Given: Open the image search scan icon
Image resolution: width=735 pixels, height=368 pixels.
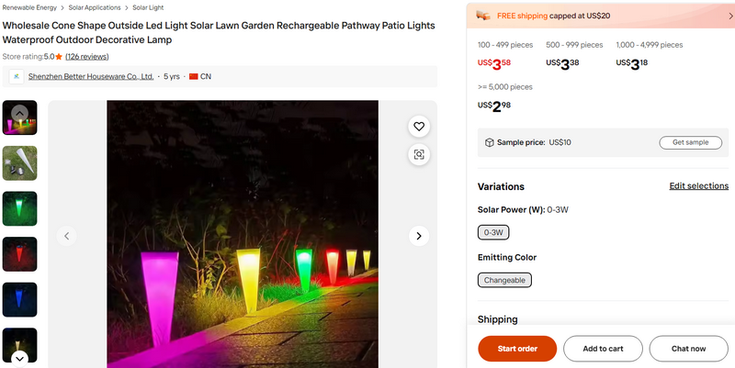Looking at the screenshot, I should tap(419, 155).
